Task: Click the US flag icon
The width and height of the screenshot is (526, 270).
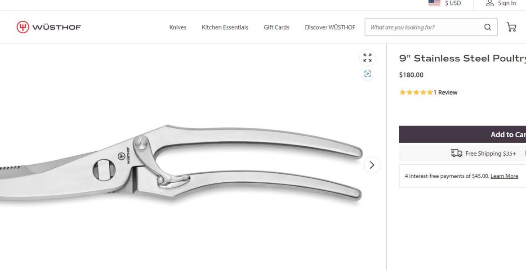Action: point(434,3)
